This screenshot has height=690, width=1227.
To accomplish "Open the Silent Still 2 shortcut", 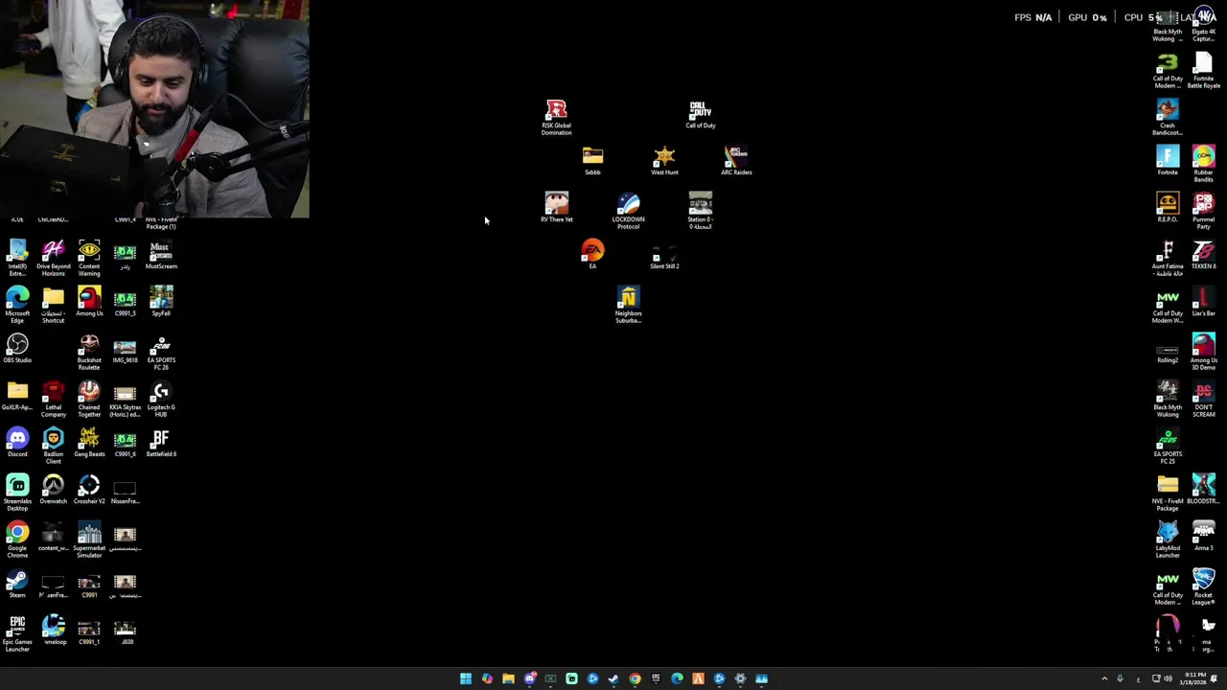I will coord(664,255).
